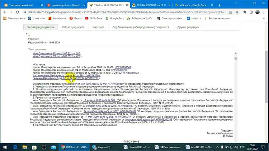This screenshot has width=269, height=151.
Task: Switch to 'pravo.minjust.ru — Яндекс' browser tab
Action: point(66,5)
